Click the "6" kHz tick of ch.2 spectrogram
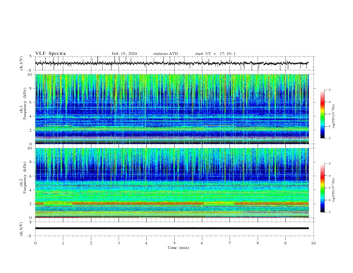 pyautogui.click(x=31, y=176)
